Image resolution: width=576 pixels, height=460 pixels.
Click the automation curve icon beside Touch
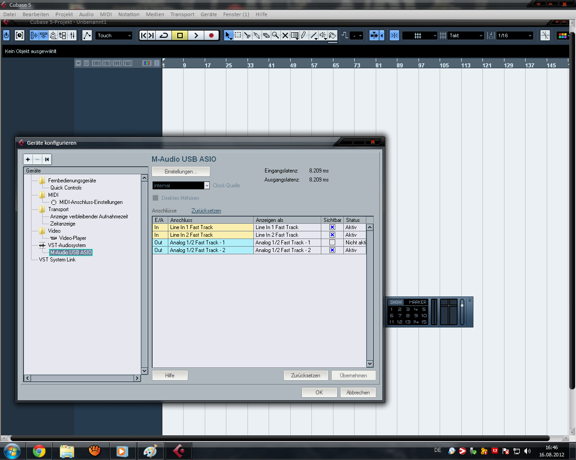pyautogui.click(x=87, y=35)
